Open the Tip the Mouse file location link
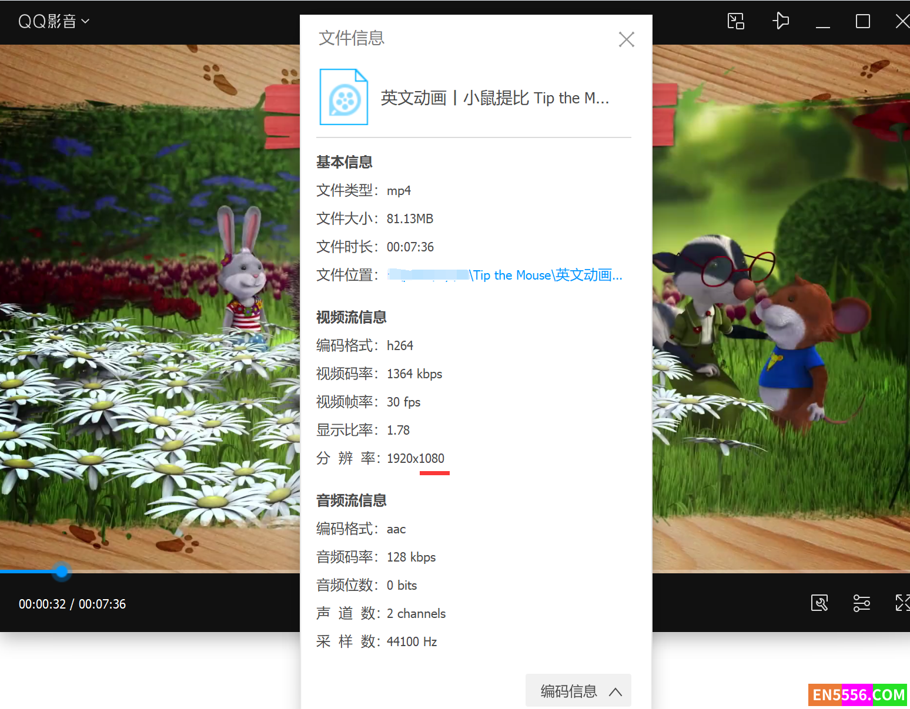910x709 pixels. (547, 275)
